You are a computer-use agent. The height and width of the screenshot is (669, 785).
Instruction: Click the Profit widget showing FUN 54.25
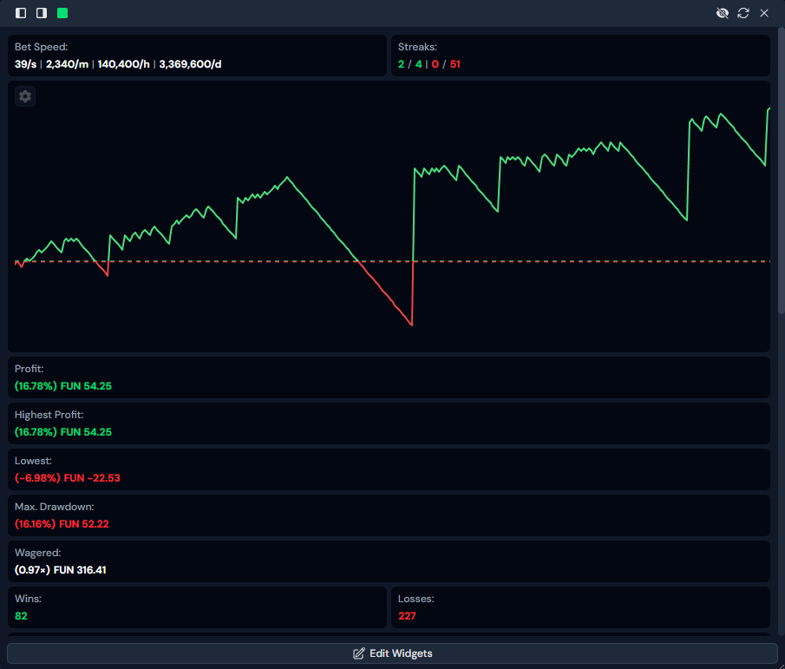389,377
